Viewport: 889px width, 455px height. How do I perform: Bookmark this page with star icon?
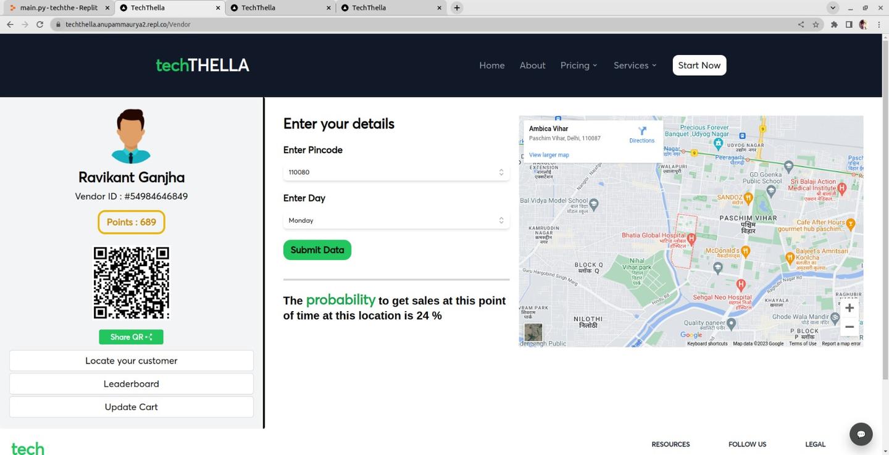[816, 25]
